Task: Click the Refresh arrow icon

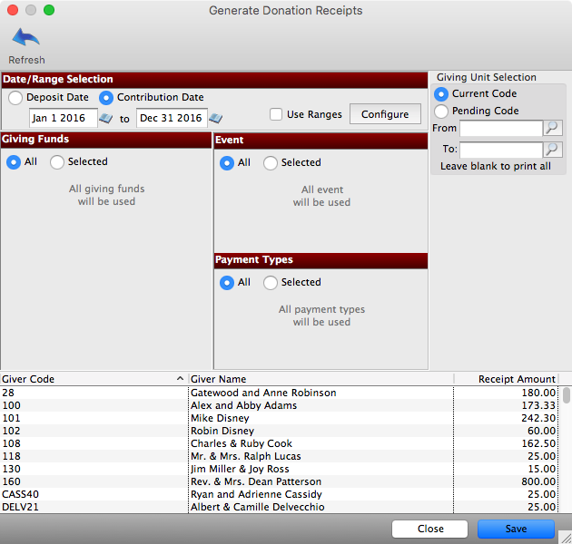Action: coord(26,38)
